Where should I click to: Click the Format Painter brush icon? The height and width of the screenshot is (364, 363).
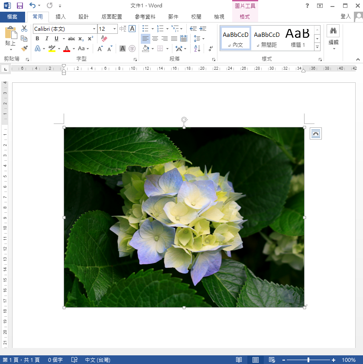24,49
